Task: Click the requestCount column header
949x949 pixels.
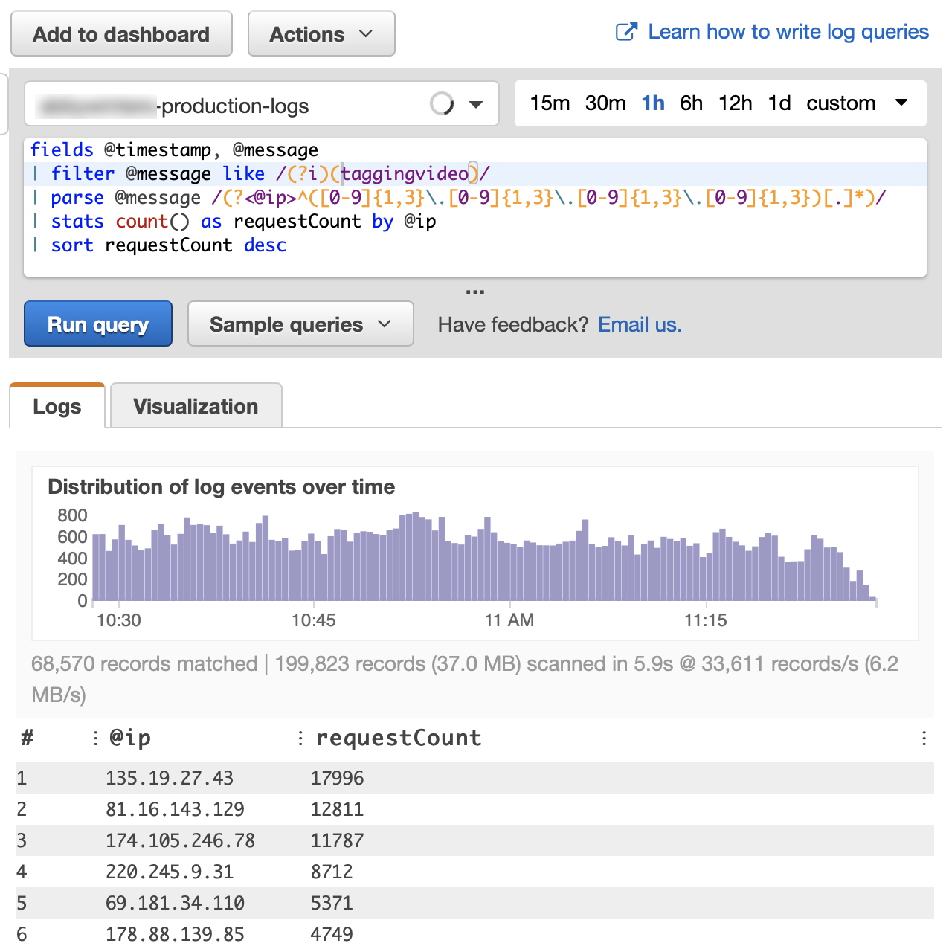Action: [x=399, y=738]
